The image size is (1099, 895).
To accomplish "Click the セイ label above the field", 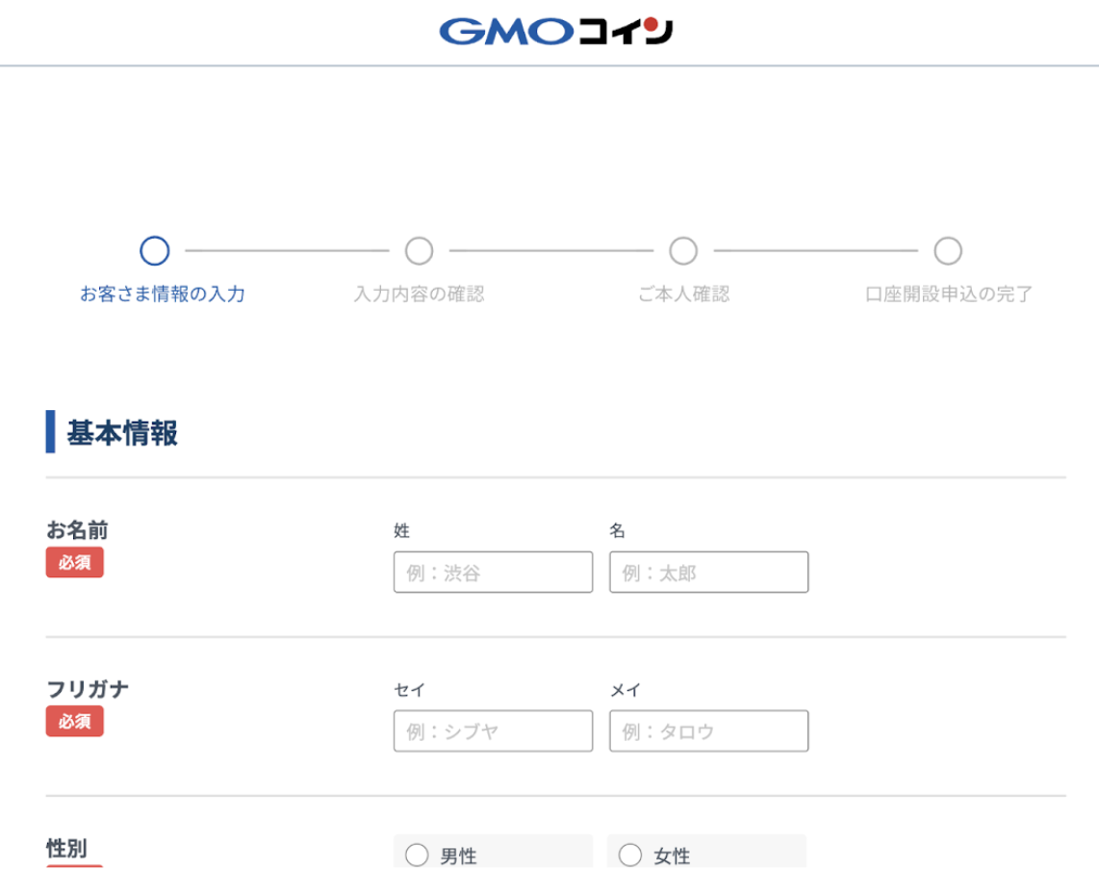I will (409, 690).
